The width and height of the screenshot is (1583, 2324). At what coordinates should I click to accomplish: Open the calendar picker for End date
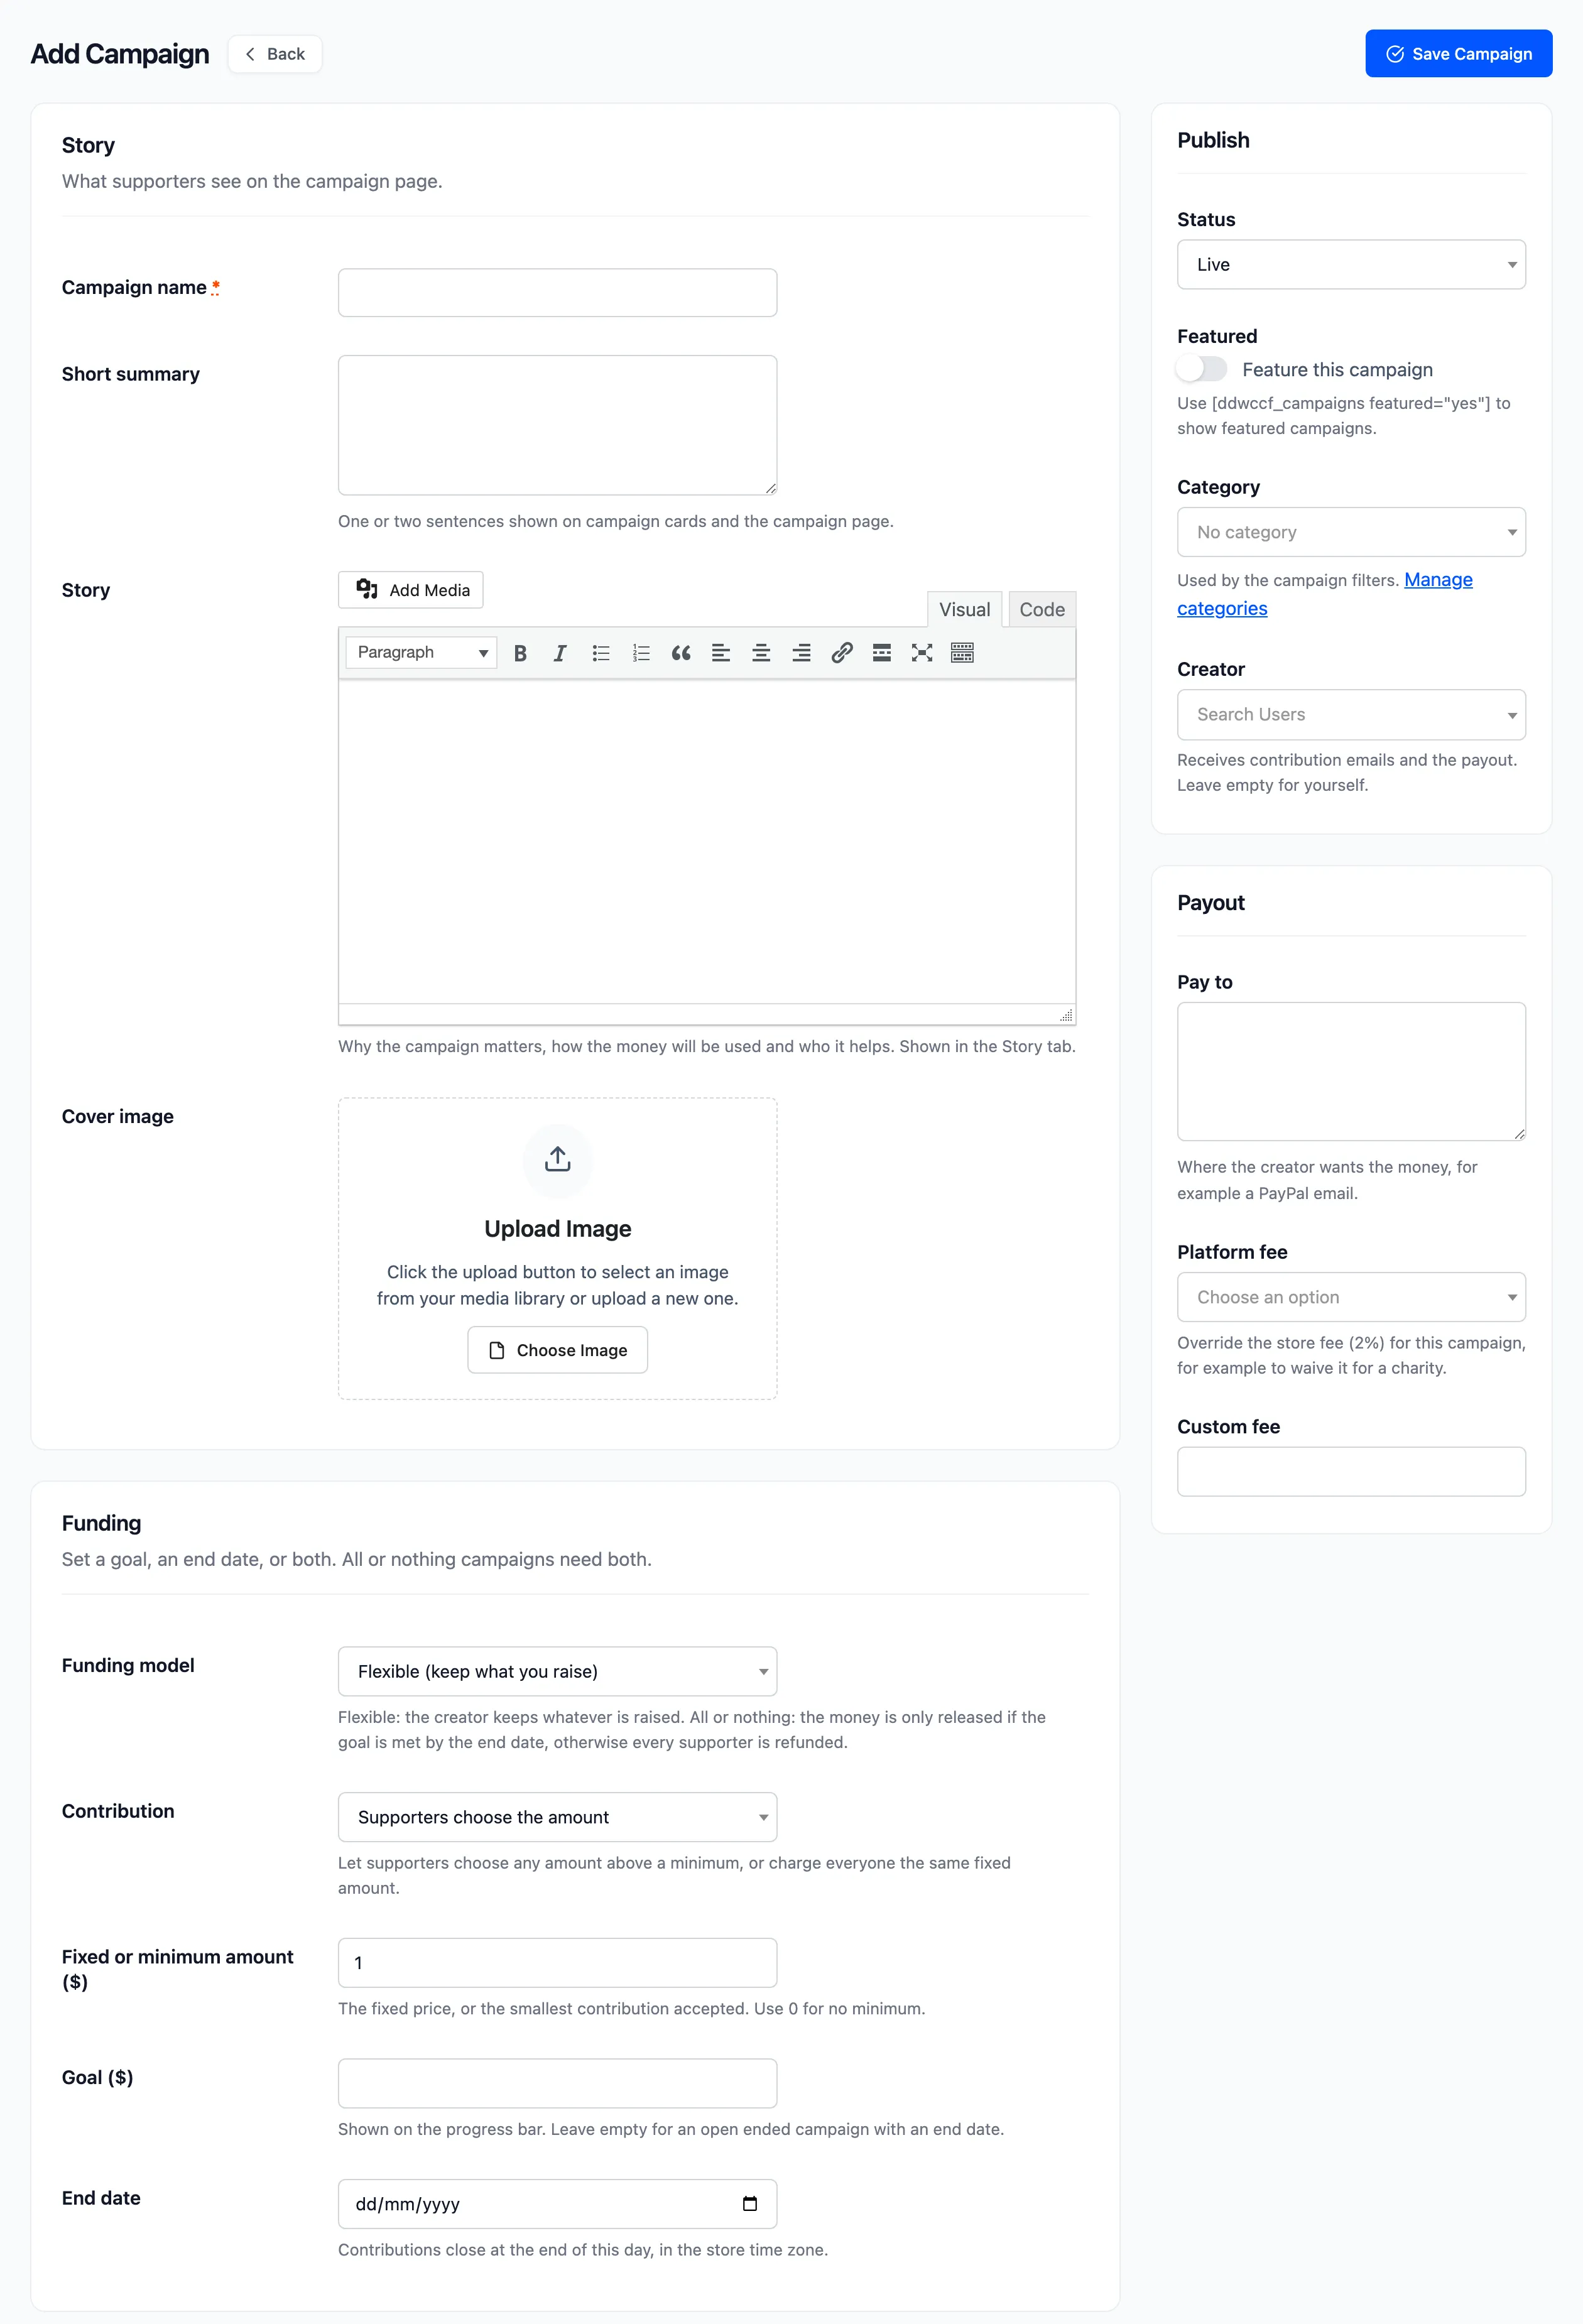click(750, 2203)
